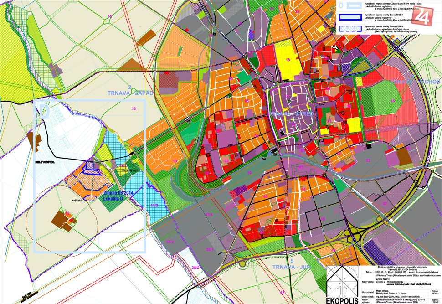The image size is (442, 304).
Task: Click the BIELY KOSTOL place name
Action: pyautogui.click(x=45, y=161)
